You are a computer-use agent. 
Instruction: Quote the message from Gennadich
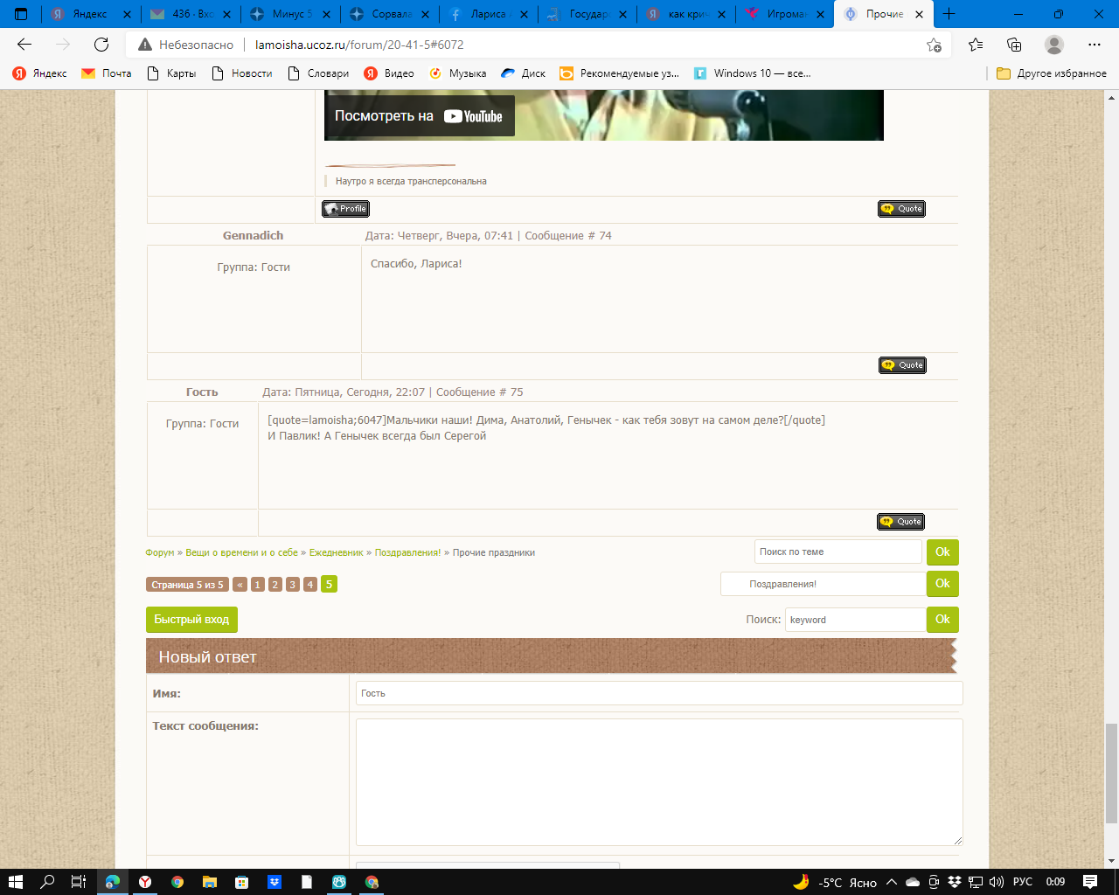point(901,365)
